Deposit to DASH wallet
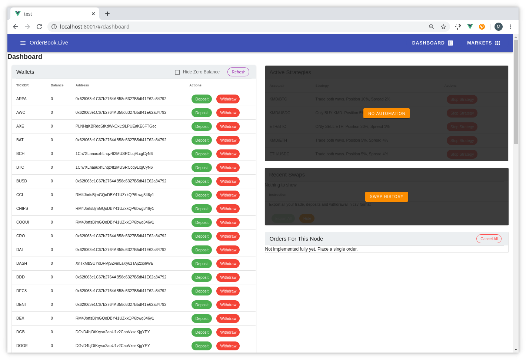 [x=202, y=264]
